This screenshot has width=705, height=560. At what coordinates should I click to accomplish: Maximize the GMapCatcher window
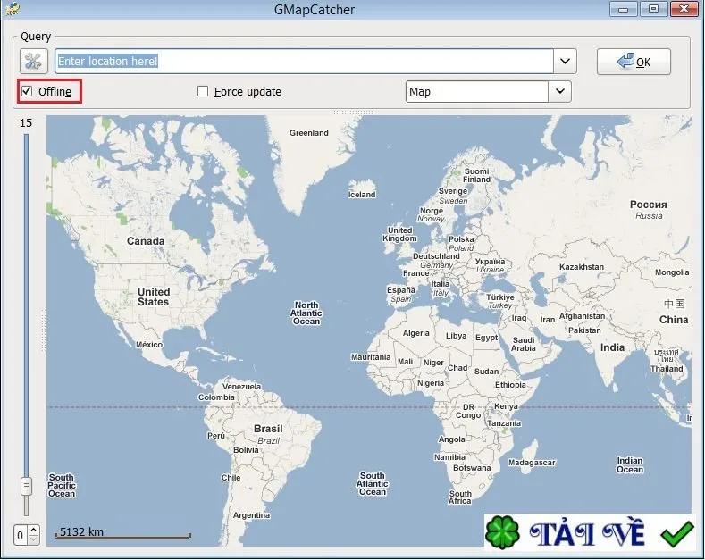(653, 9)
